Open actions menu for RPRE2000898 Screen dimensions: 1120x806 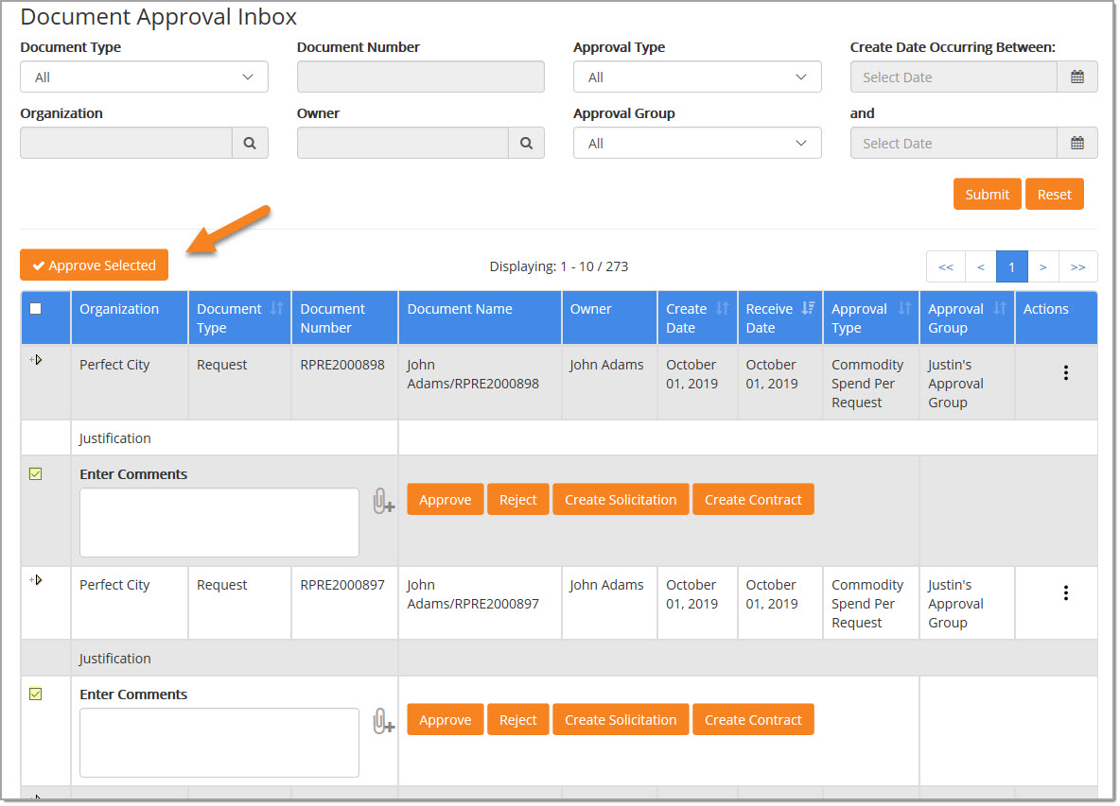1065,373
